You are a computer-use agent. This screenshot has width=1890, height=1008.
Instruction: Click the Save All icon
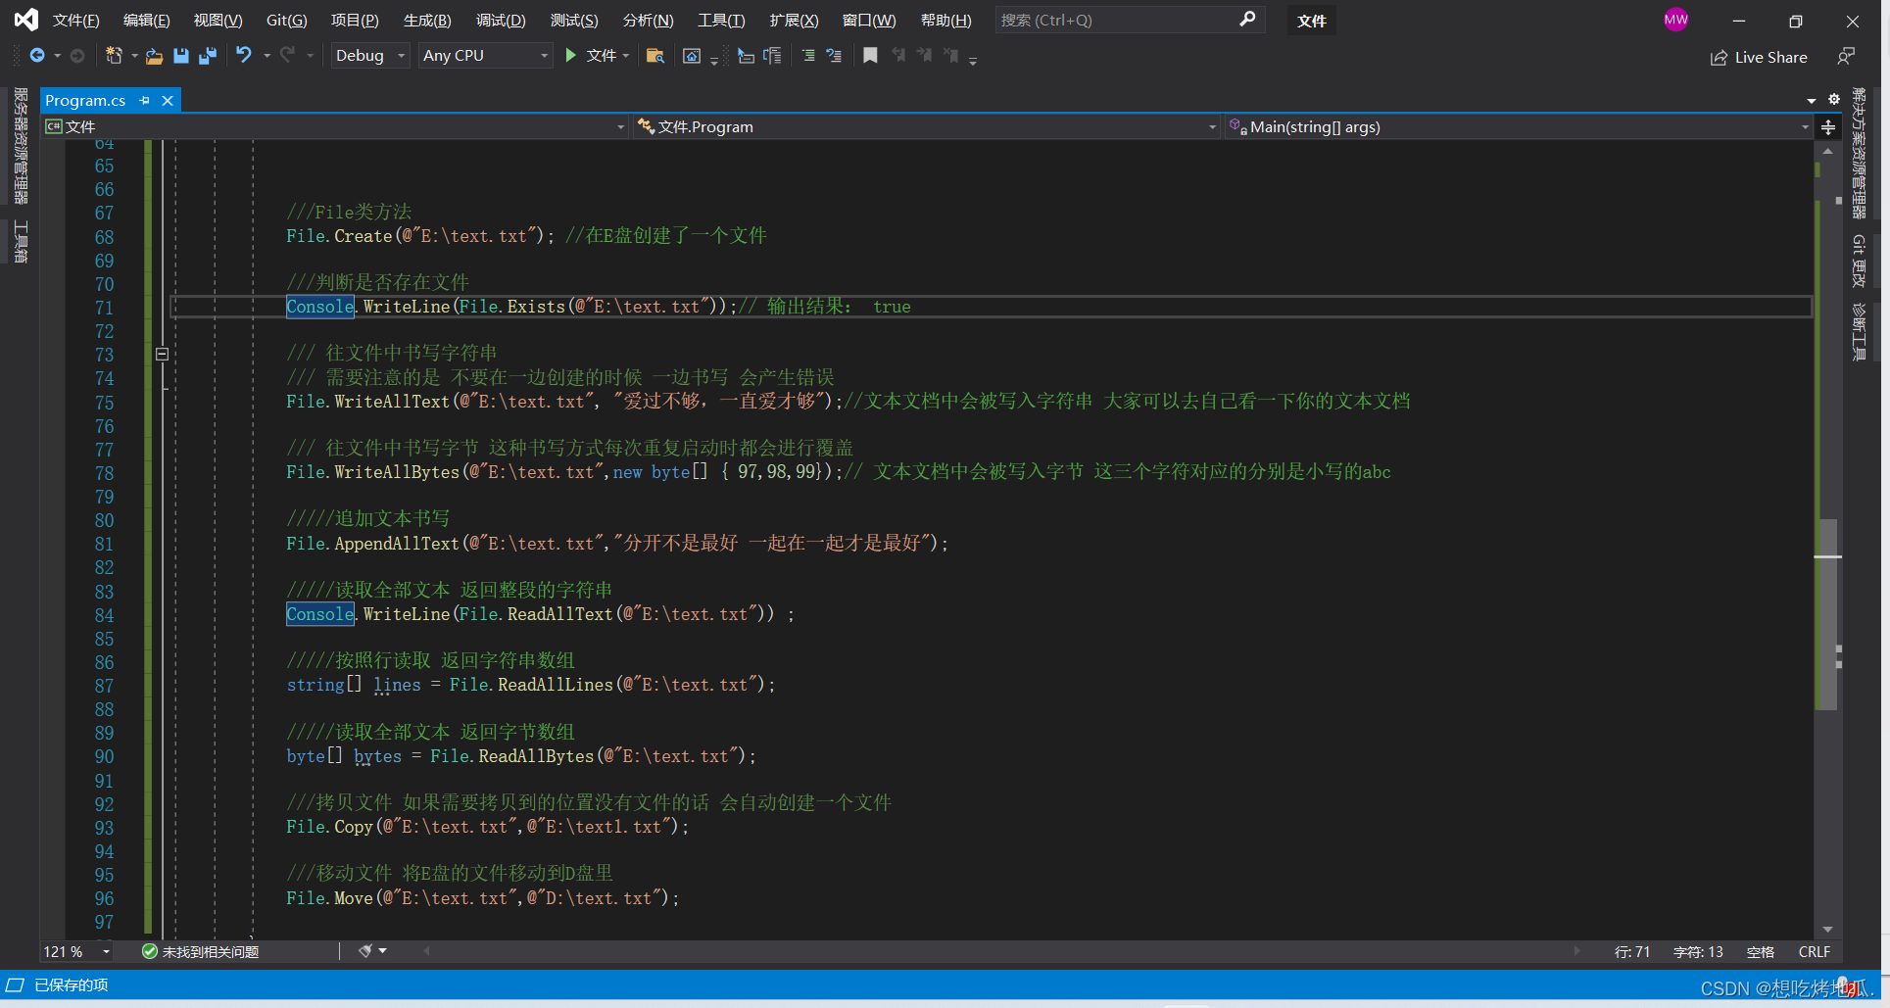208,56
